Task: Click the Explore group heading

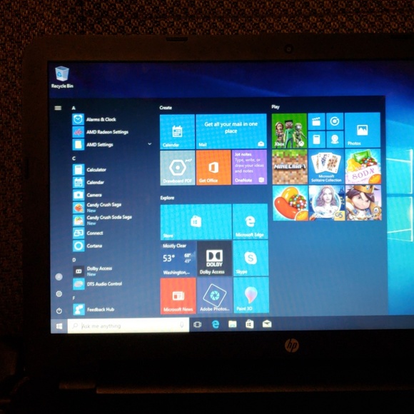Action: [167, 198]
